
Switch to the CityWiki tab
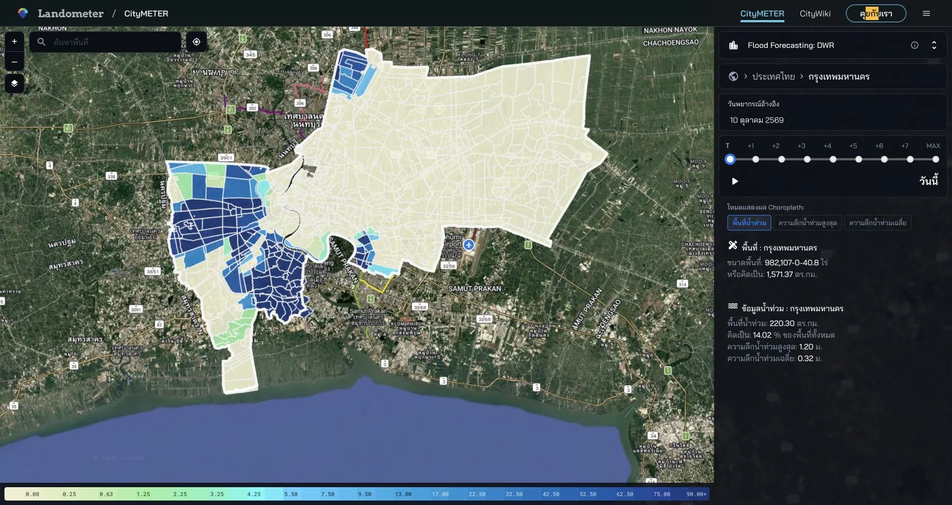click(815, 13)
